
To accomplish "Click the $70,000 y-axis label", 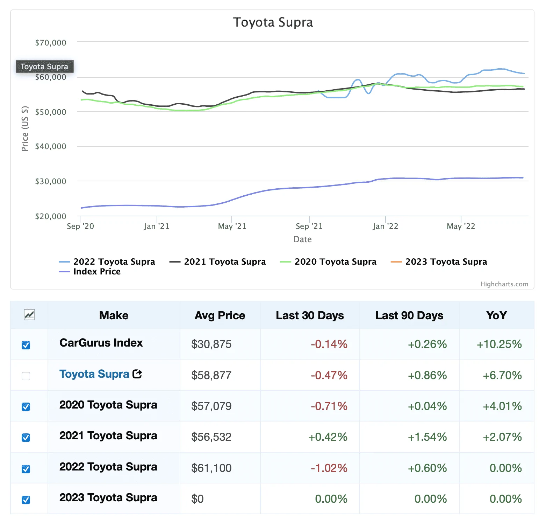I will point(51,43).
